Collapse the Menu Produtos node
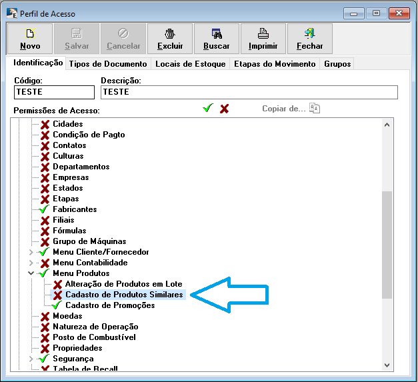 click(31, 273)
